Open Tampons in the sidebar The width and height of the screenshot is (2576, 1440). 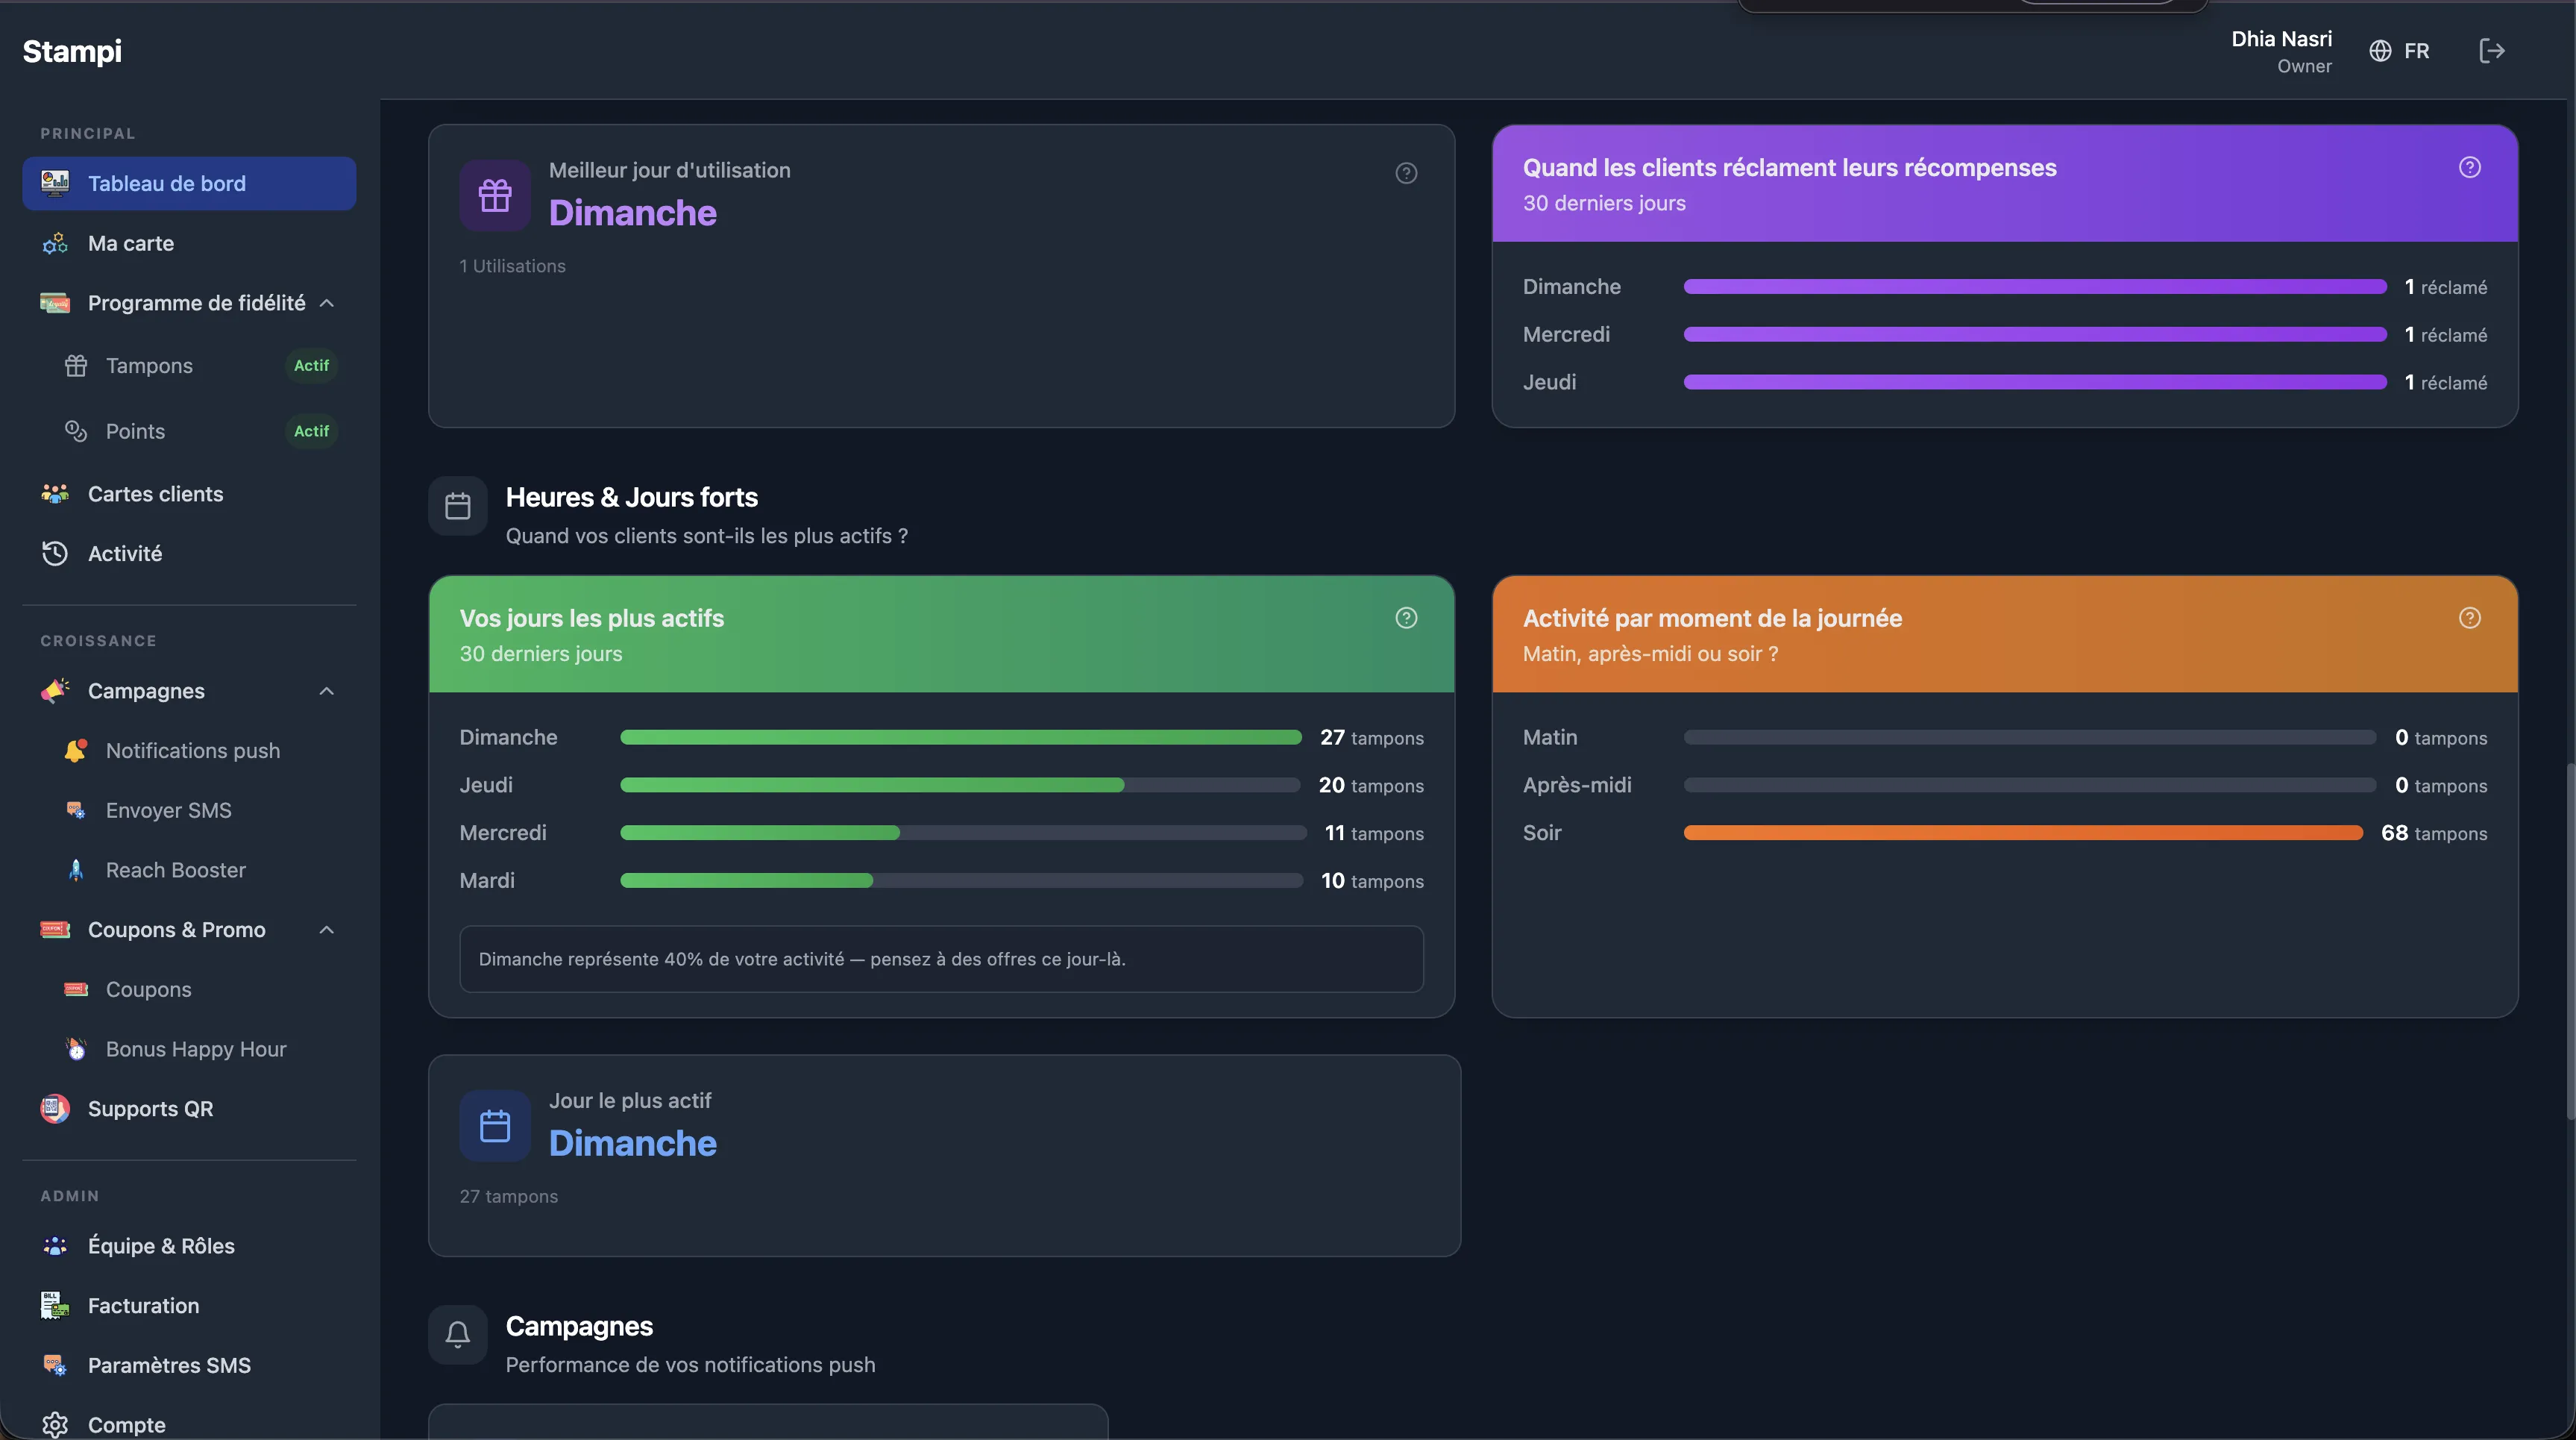pyautogui.click(x=149, y=366)
